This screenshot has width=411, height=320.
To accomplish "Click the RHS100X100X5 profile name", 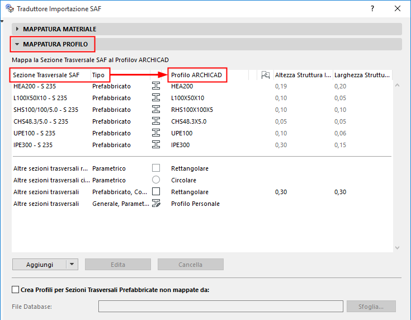I will click(192, 110).
